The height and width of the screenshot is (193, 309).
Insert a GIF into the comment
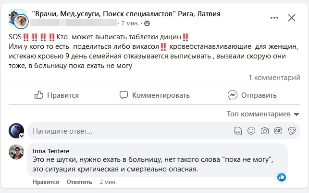coord(278,130)
